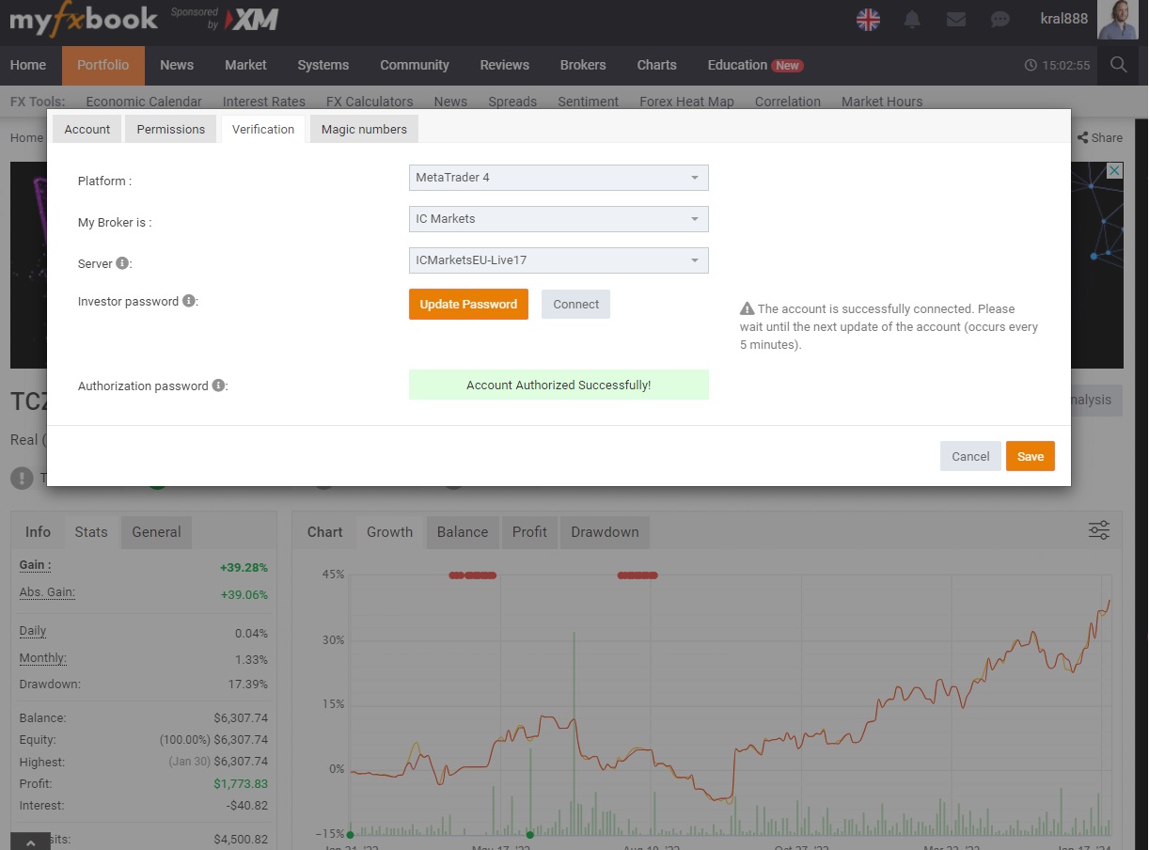Open the Forex Heat Map link
Screen dimensions: 1149x850
(686, 102)
